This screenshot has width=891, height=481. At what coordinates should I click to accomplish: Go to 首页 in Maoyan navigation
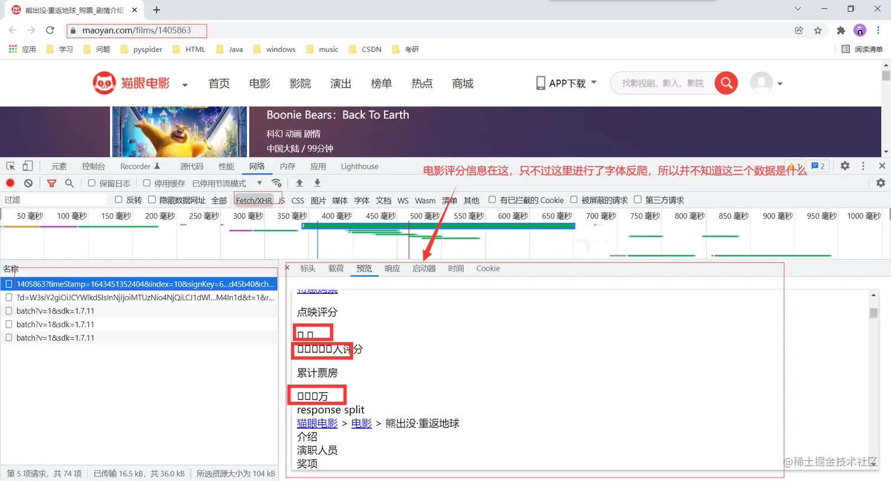[219, 84]
